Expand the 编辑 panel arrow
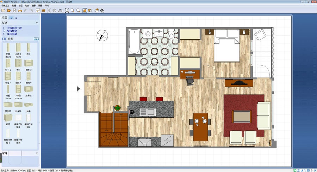The width and height of the screenshot is (317, 172). point(37,153)
